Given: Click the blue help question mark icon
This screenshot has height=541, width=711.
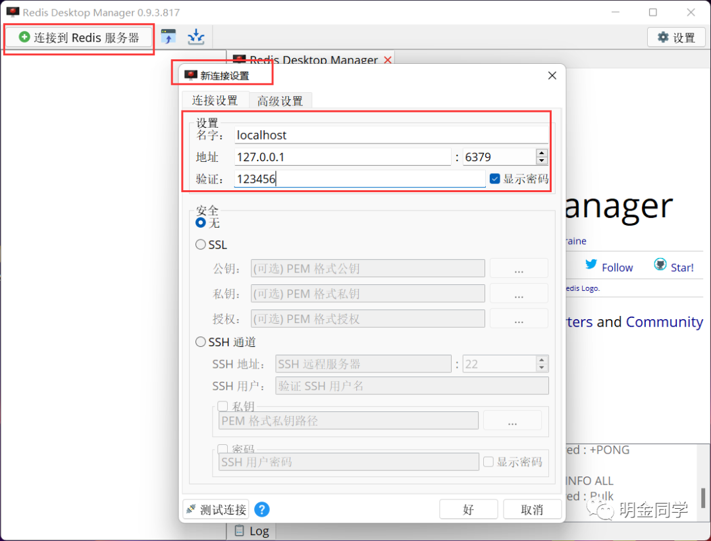Looking at the screenshot, I should coord(261,509).
